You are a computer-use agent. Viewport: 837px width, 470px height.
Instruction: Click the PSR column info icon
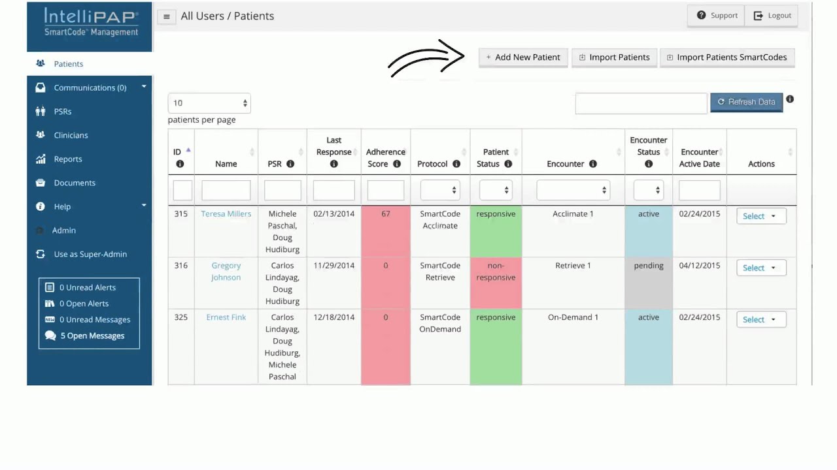pos(290,164)
